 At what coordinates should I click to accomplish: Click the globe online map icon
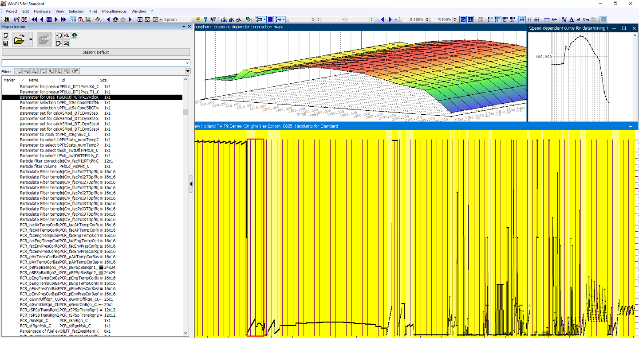(x=75, y=35)
